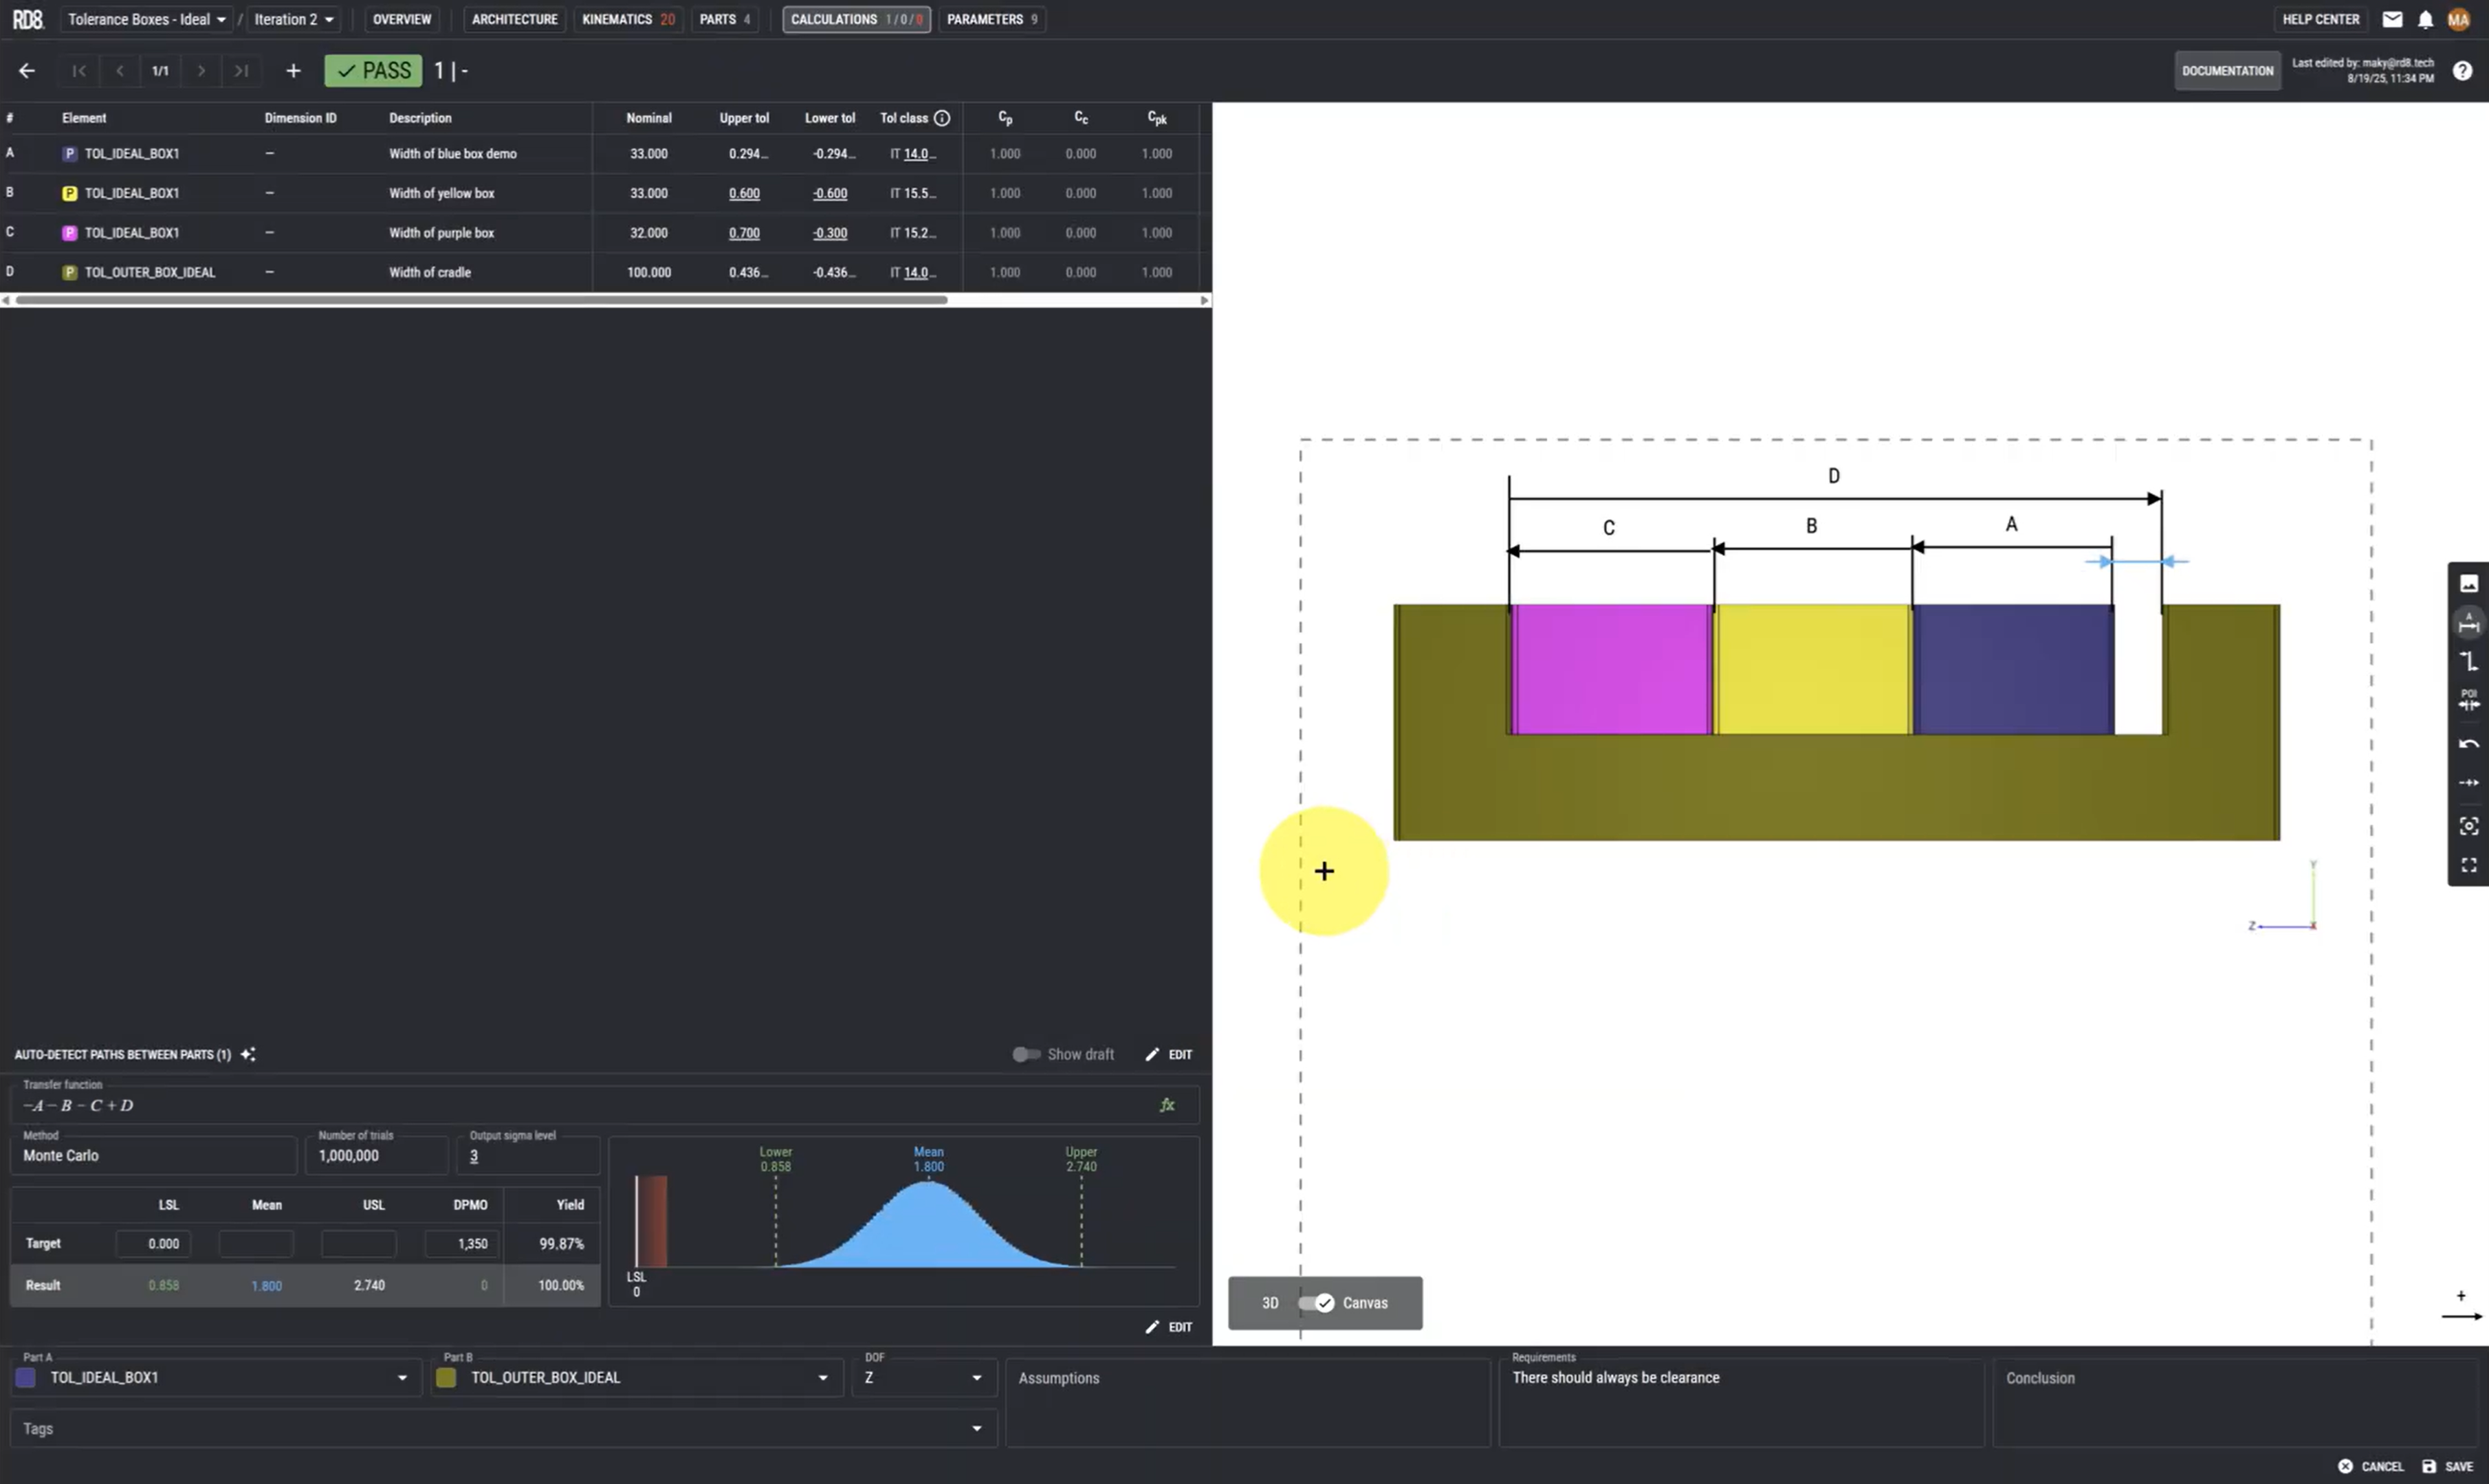The height and width of the screenshot is (1484, 2489).
Task: Toggle the Show draft switch
Action: click(x=1025, y=1054)
